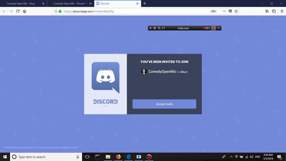The width and height of the screenshot is (286, 161).
Task: Click the ENG language indicator
Action: point(257,157)
